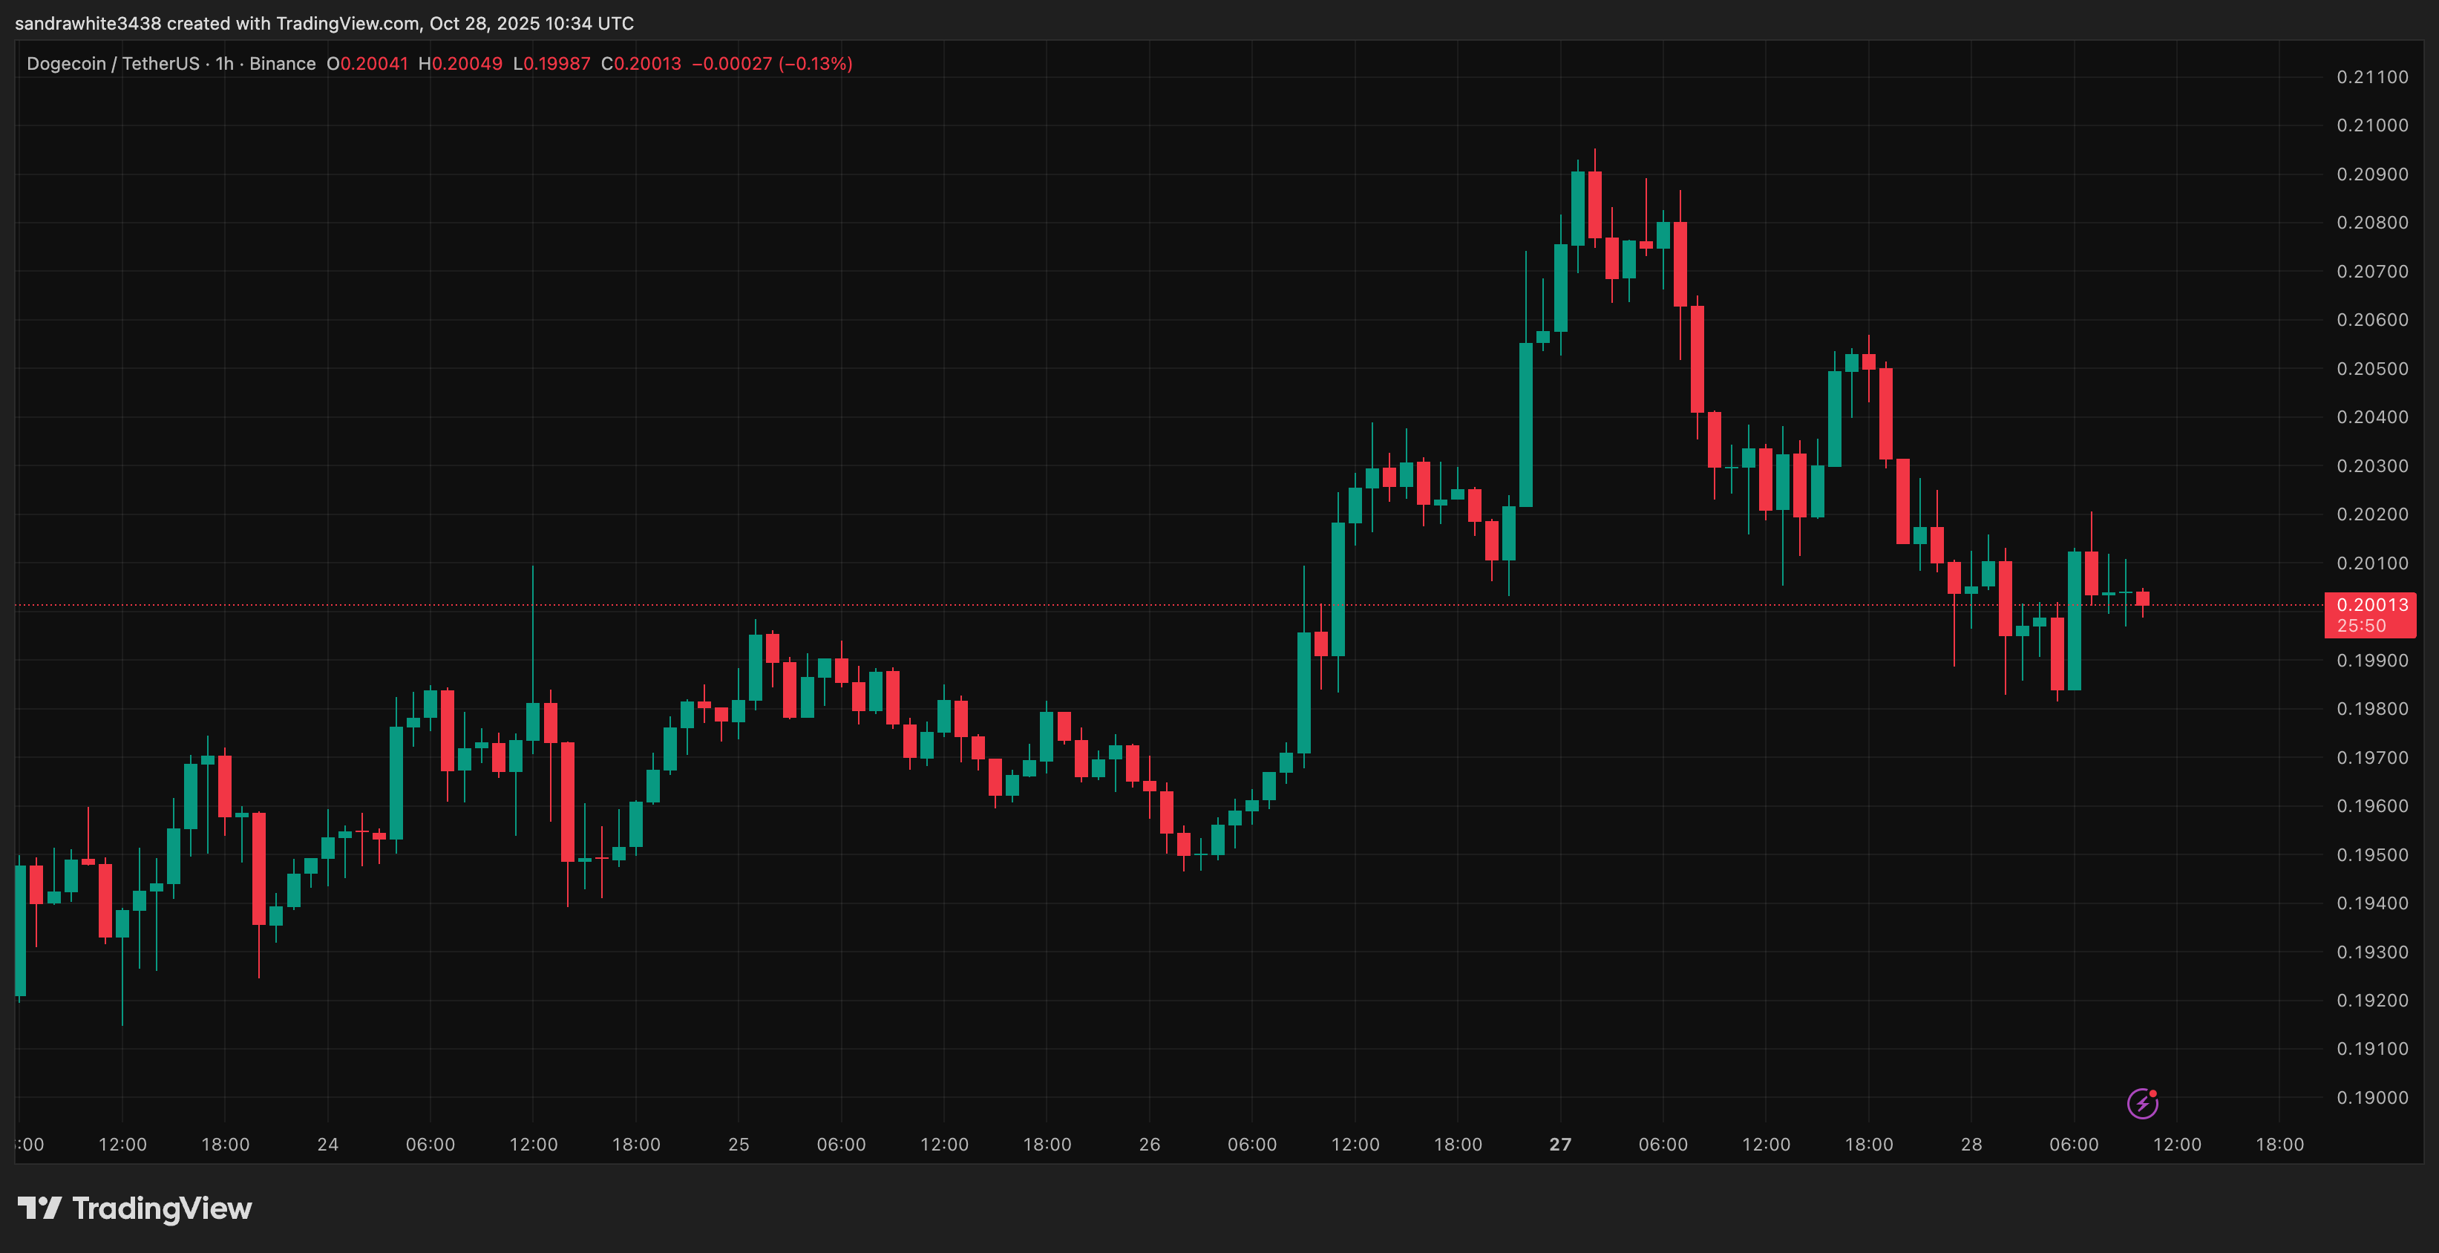Viewport: 2439px width, 1253px height.
Task: Click the latest red candle at right
Action: [2143, 598]
